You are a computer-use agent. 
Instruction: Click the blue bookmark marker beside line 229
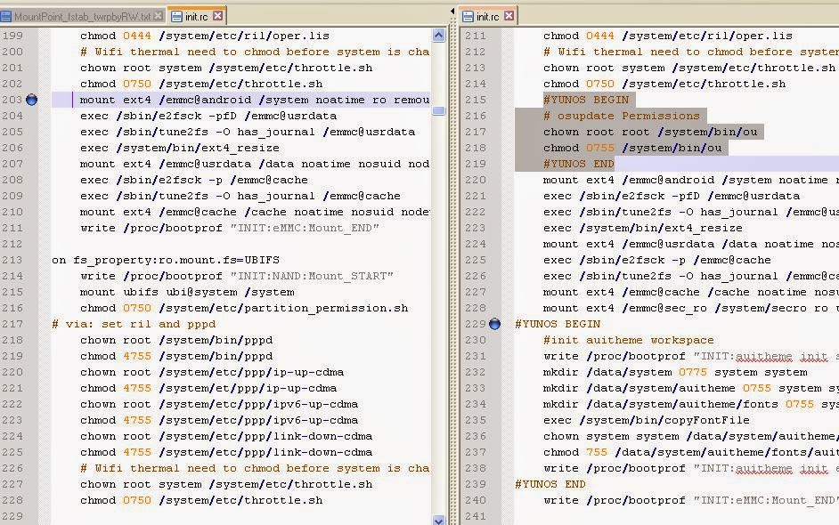click(495, 325)
